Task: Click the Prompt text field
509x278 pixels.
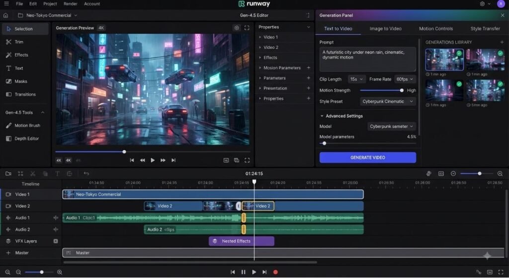Action: (368, 59)
